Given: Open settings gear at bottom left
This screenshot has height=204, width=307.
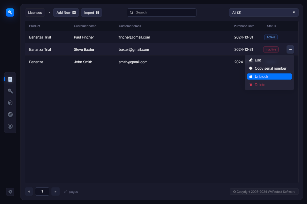Looking at the screenshot, I should (x=10, y=192).
